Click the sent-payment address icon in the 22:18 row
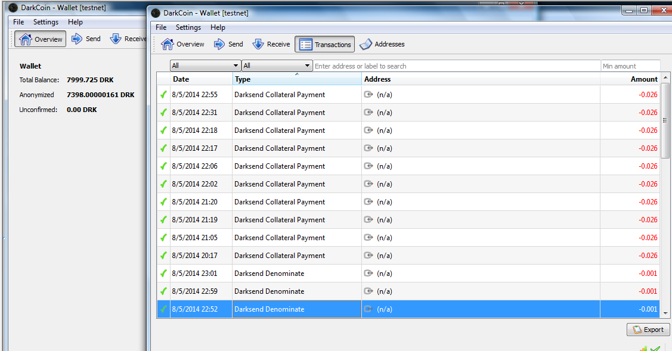This screenshot has width=672, height=351. 368,131
